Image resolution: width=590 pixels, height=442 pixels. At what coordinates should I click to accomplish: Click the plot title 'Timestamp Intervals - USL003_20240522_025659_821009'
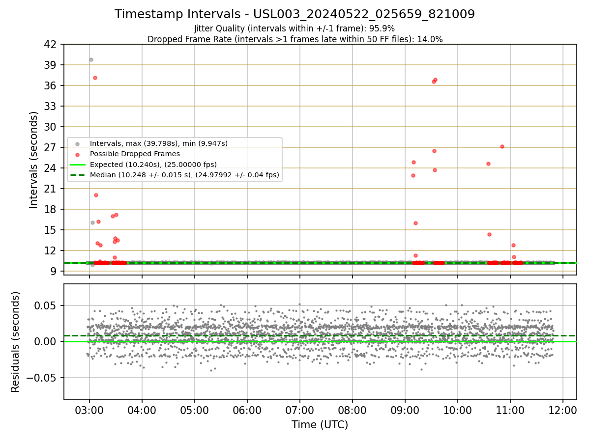click(x=295, y=14)
